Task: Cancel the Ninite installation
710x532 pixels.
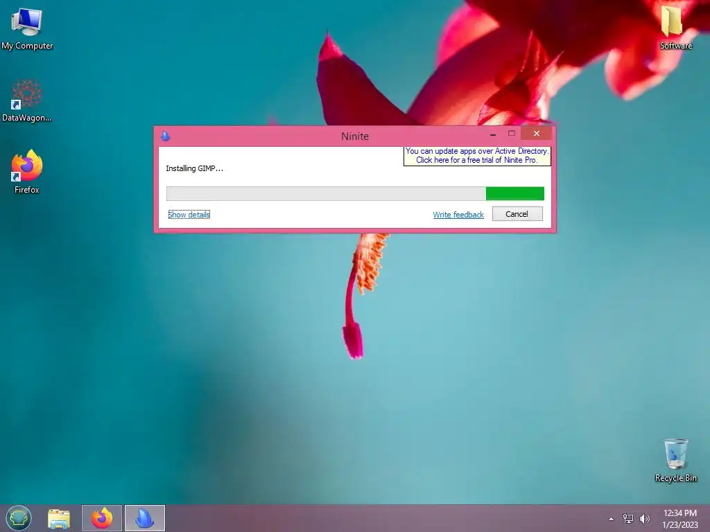Action: tap(517, 214)
